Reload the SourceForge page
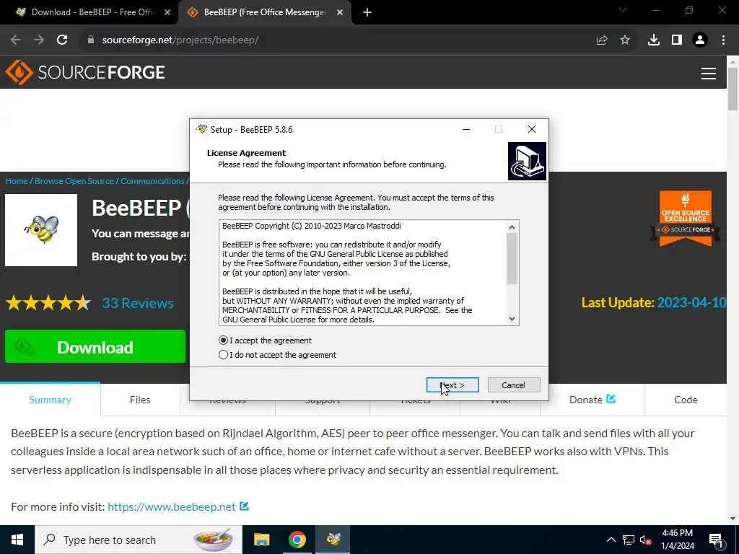739x554 pixels. pos(62,40)
